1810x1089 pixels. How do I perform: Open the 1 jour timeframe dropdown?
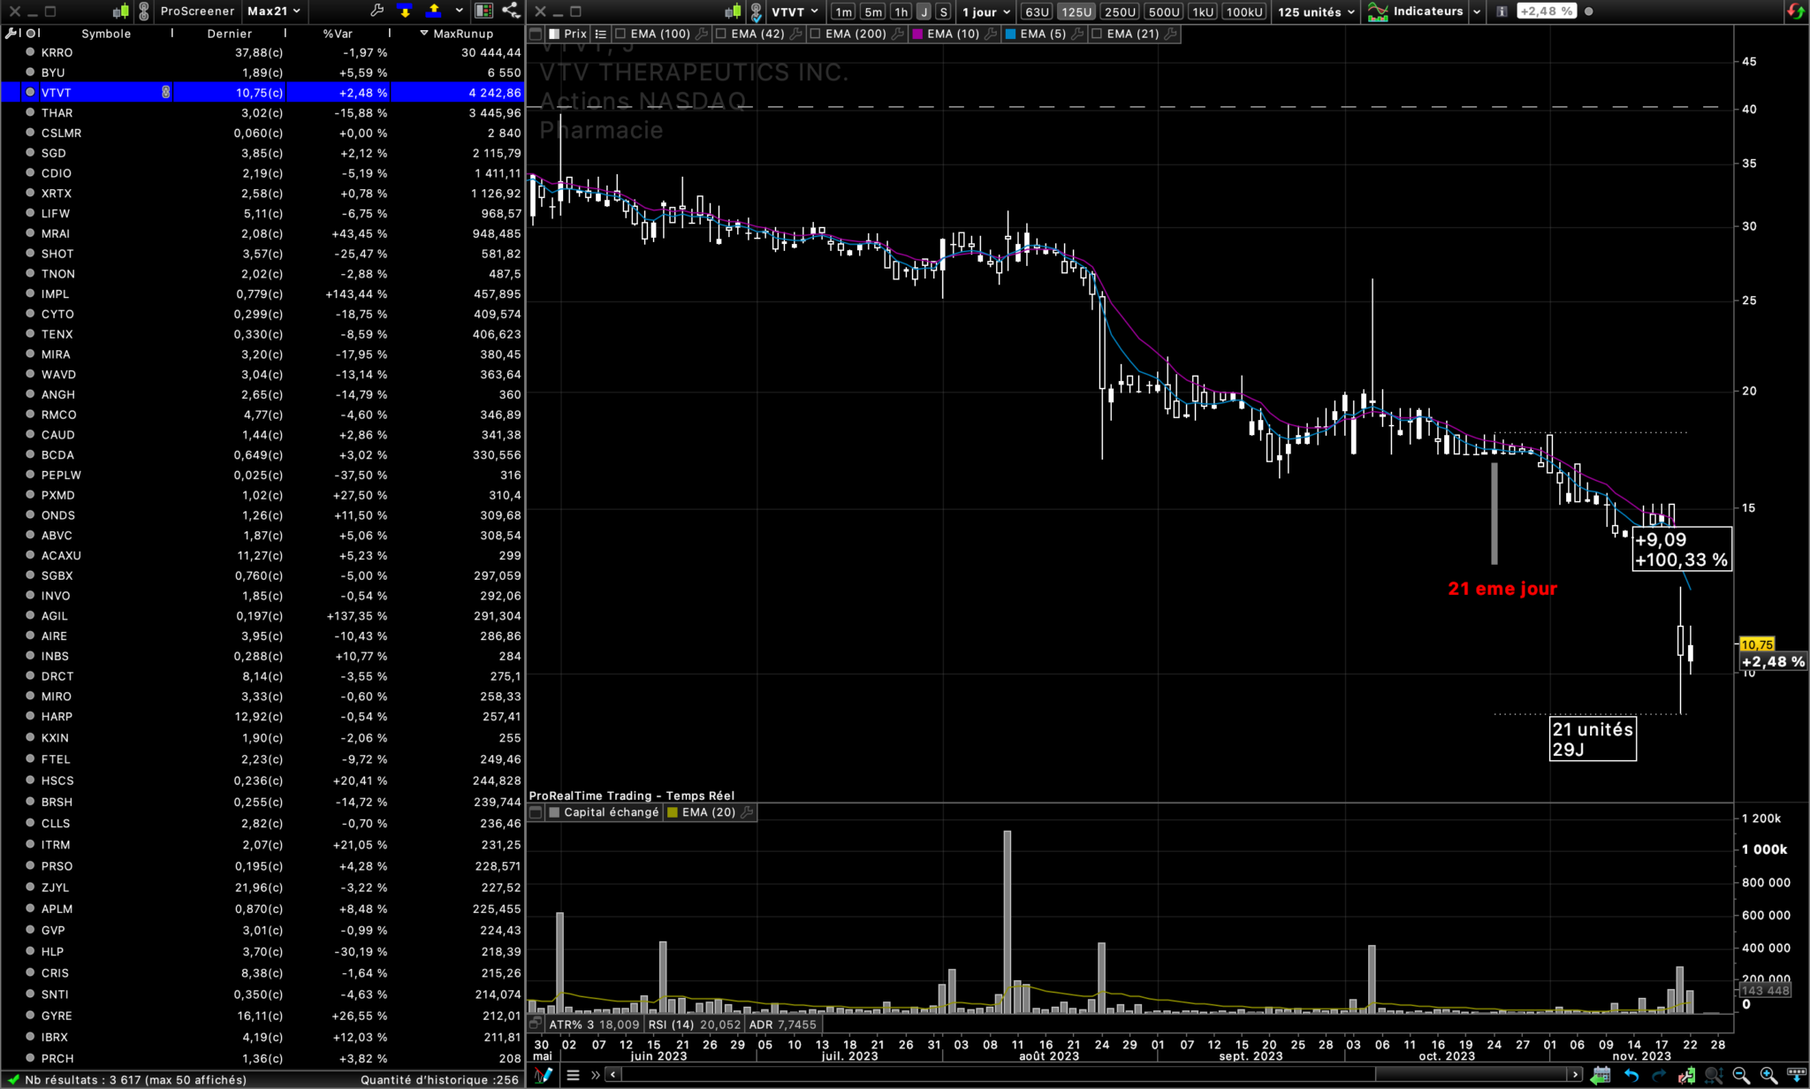pos(985,11)
